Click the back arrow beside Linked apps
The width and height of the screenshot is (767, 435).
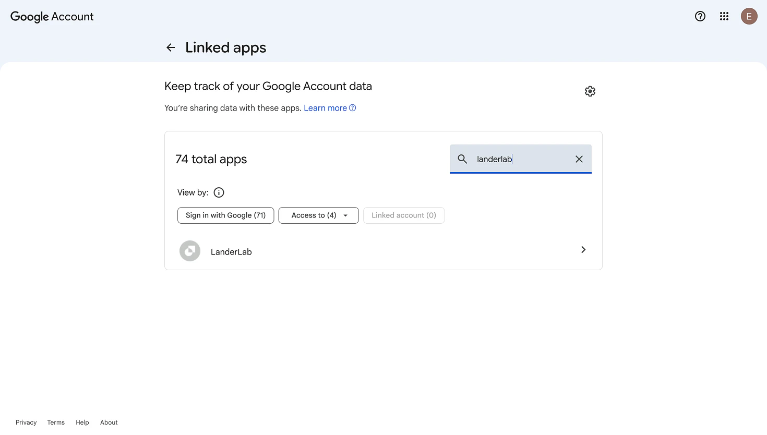171,47
